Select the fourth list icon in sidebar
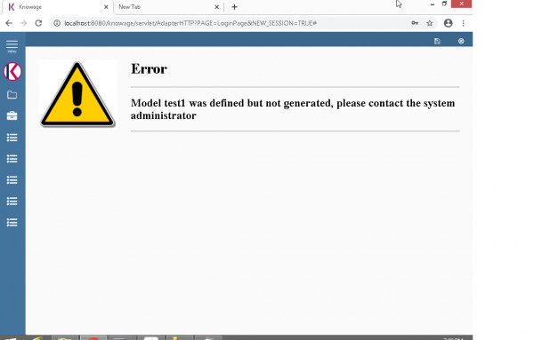Screen dimensions: 534x340 pyautogui.click(x=12, y=202)
